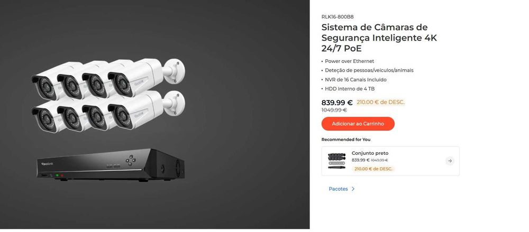Click the arrow icon in Conjunto preto card
The height and width of the screenshot is (232, 529).
449,161
